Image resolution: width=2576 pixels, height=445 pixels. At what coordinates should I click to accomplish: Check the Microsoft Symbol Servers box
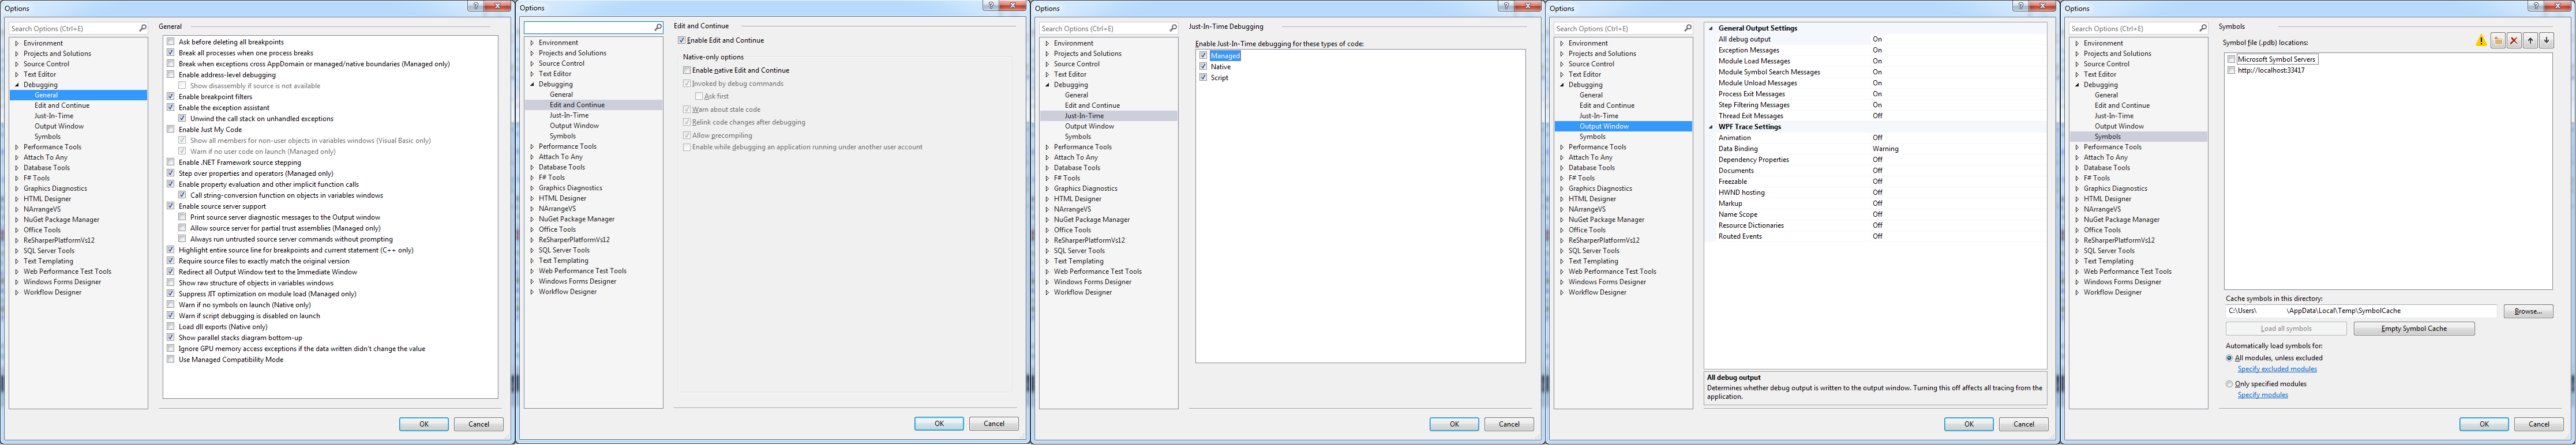tap(2231, 59)
